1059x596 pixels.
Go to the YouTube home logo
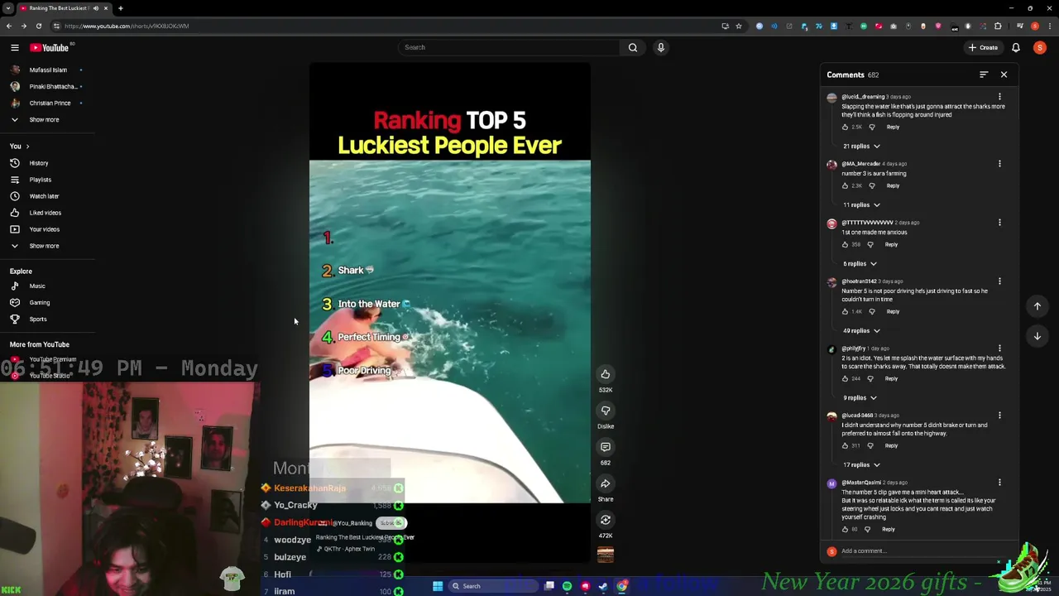49,47
